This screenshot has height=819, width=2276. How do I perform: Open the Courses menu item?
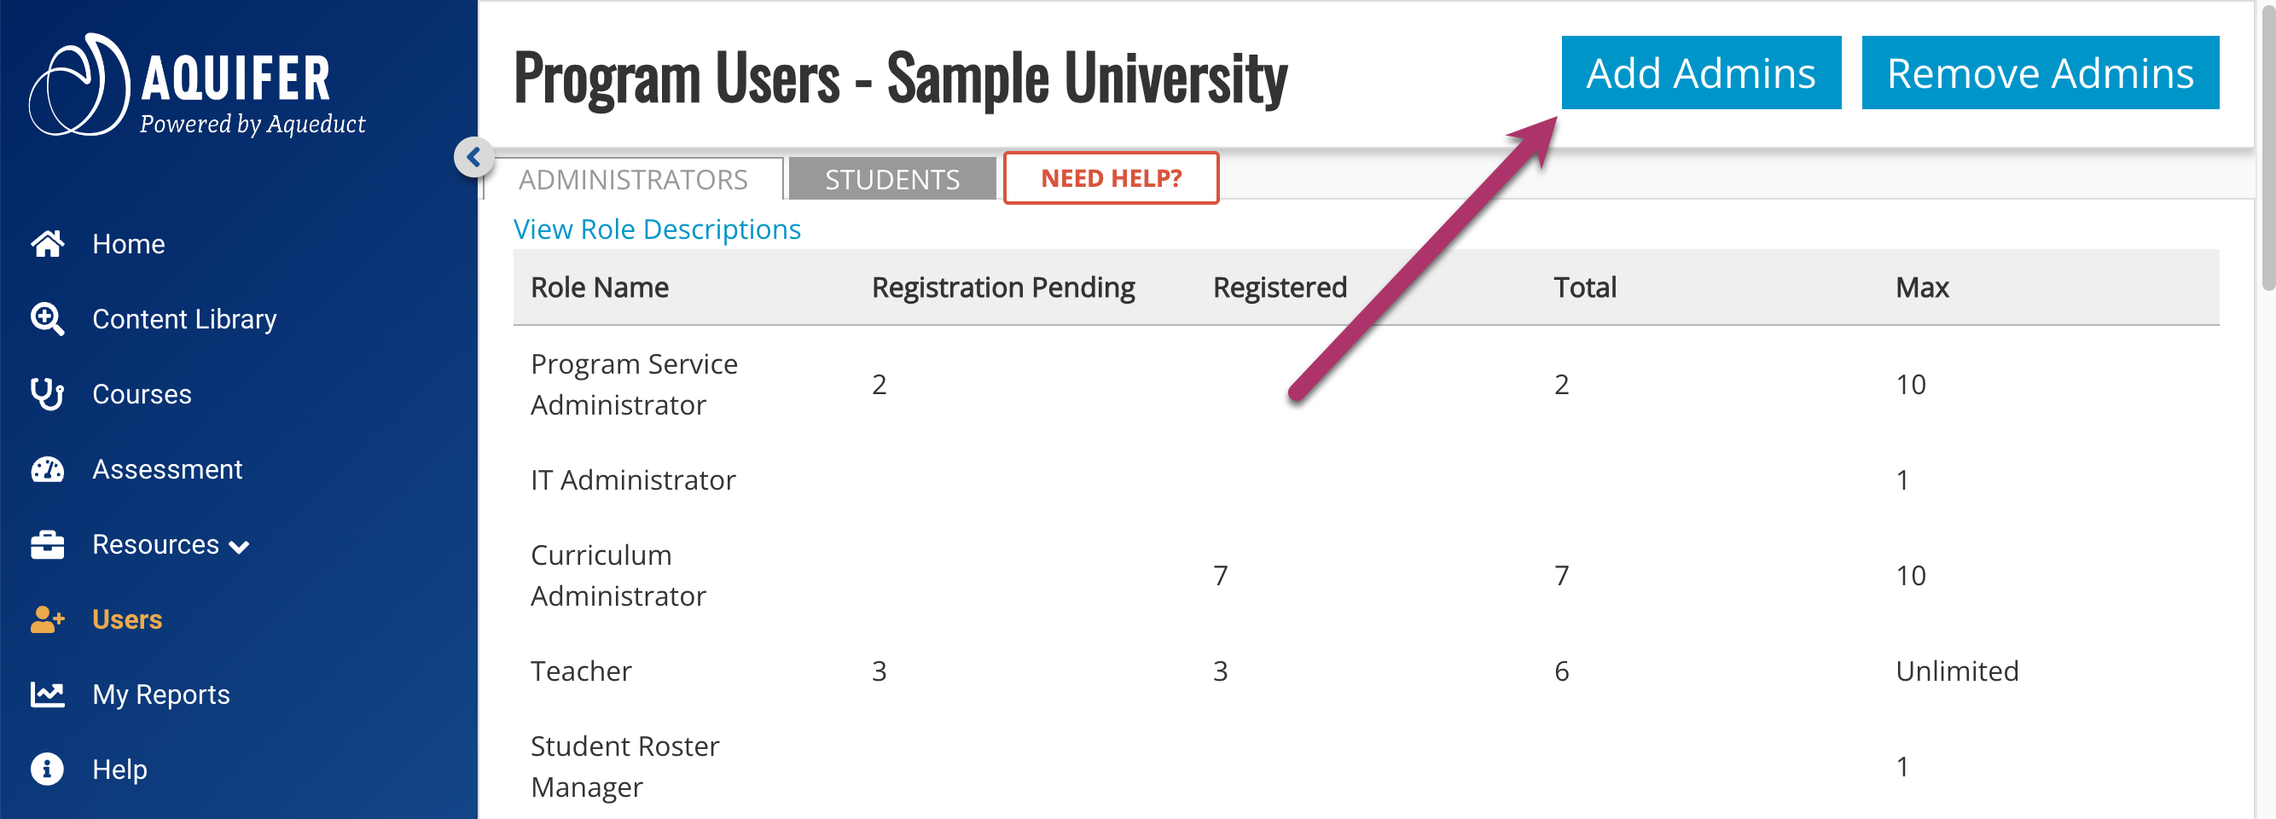(x=142, y=394)
